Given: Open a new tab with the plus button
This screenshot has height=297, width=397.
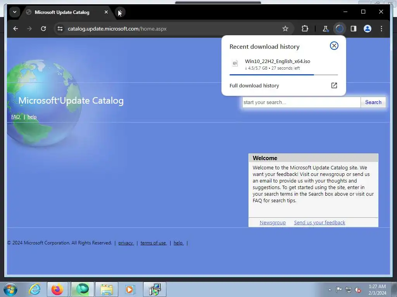Looking at the screenshot, I should click(x=120, y=12).
